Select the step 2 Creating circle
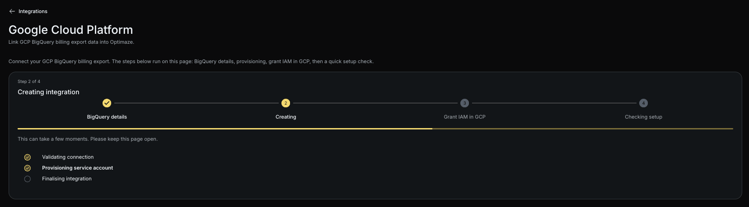Screen dimensions: 749x207 pos(286,103)
